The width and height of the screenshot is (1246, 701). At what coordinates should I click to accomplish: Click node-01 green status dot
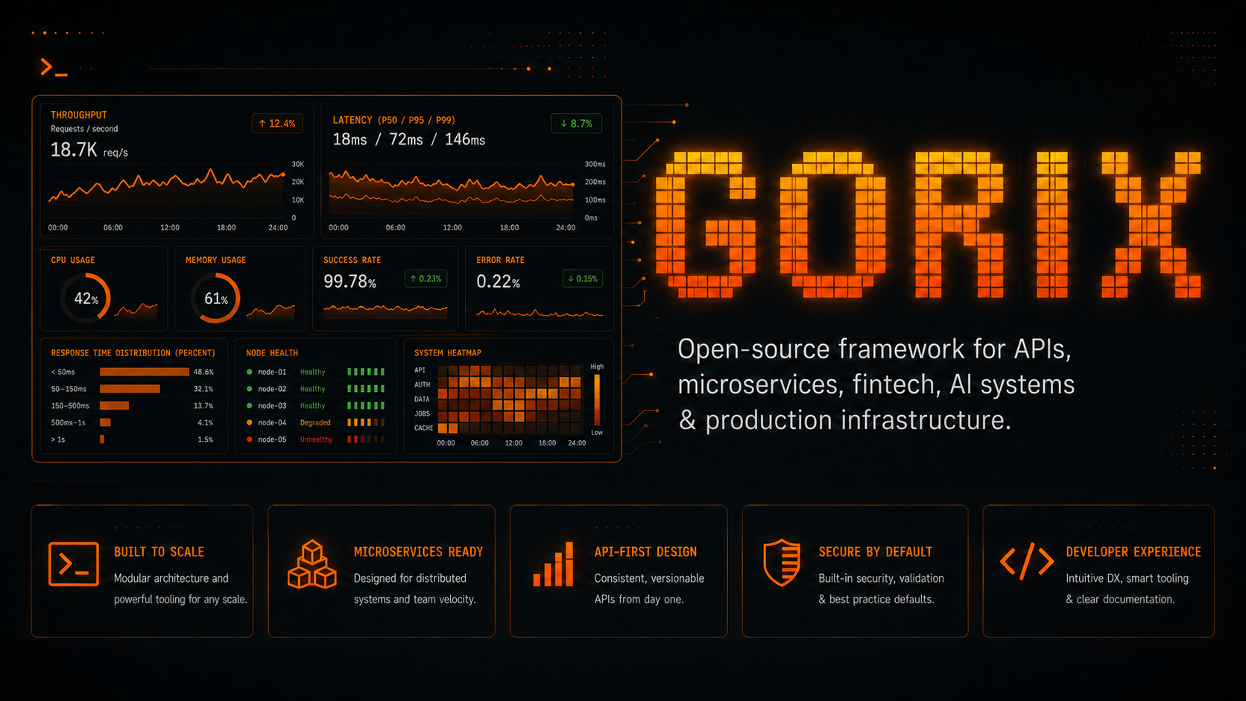[x=250, y=372]
